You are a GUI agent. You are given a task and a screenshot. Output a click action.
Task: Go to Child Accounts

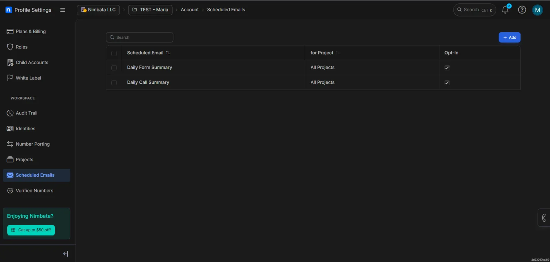[x=36, y=62]
